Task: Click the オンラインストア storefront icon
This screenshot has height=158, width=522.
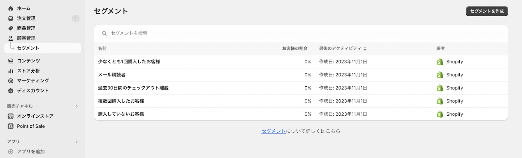Action: pos(11,116)
